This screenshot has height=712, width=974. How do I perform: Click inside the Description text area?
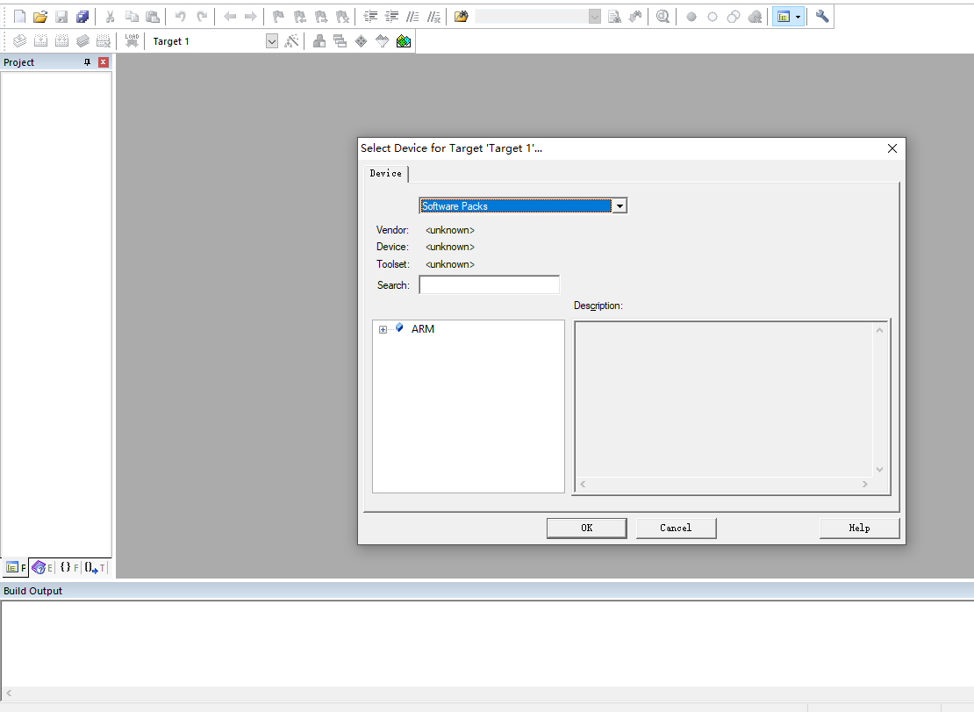coord(724,399)
